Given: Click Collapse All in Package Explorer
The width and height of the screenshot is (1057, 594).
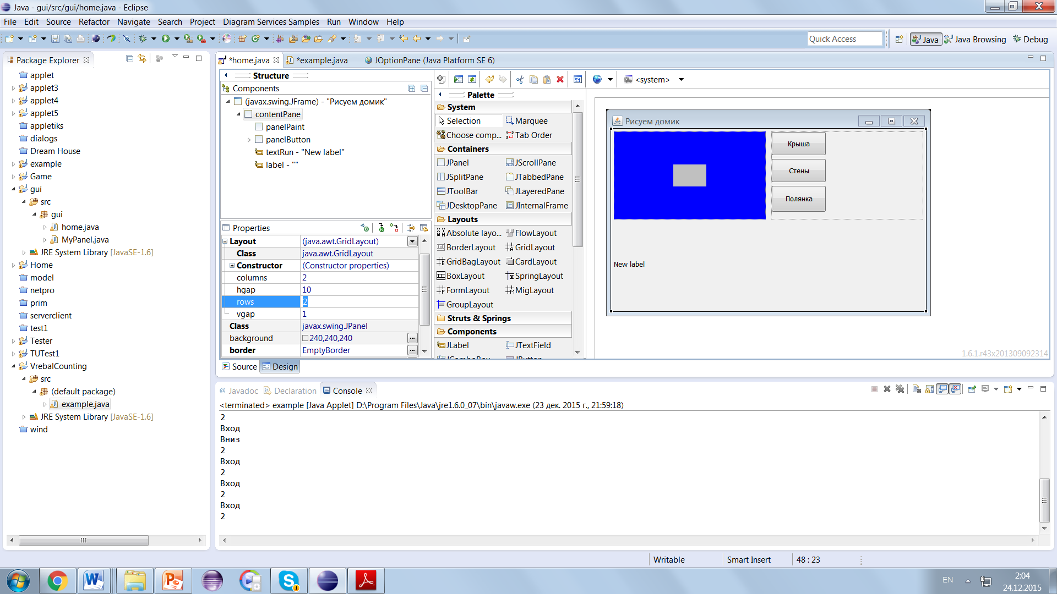Looking at the screenshot, I should click(129, 58).
